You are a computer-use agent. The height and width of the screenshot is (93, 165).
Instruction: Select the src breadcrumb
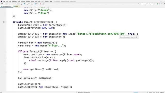pyautogui.click(x=9, y=4)
